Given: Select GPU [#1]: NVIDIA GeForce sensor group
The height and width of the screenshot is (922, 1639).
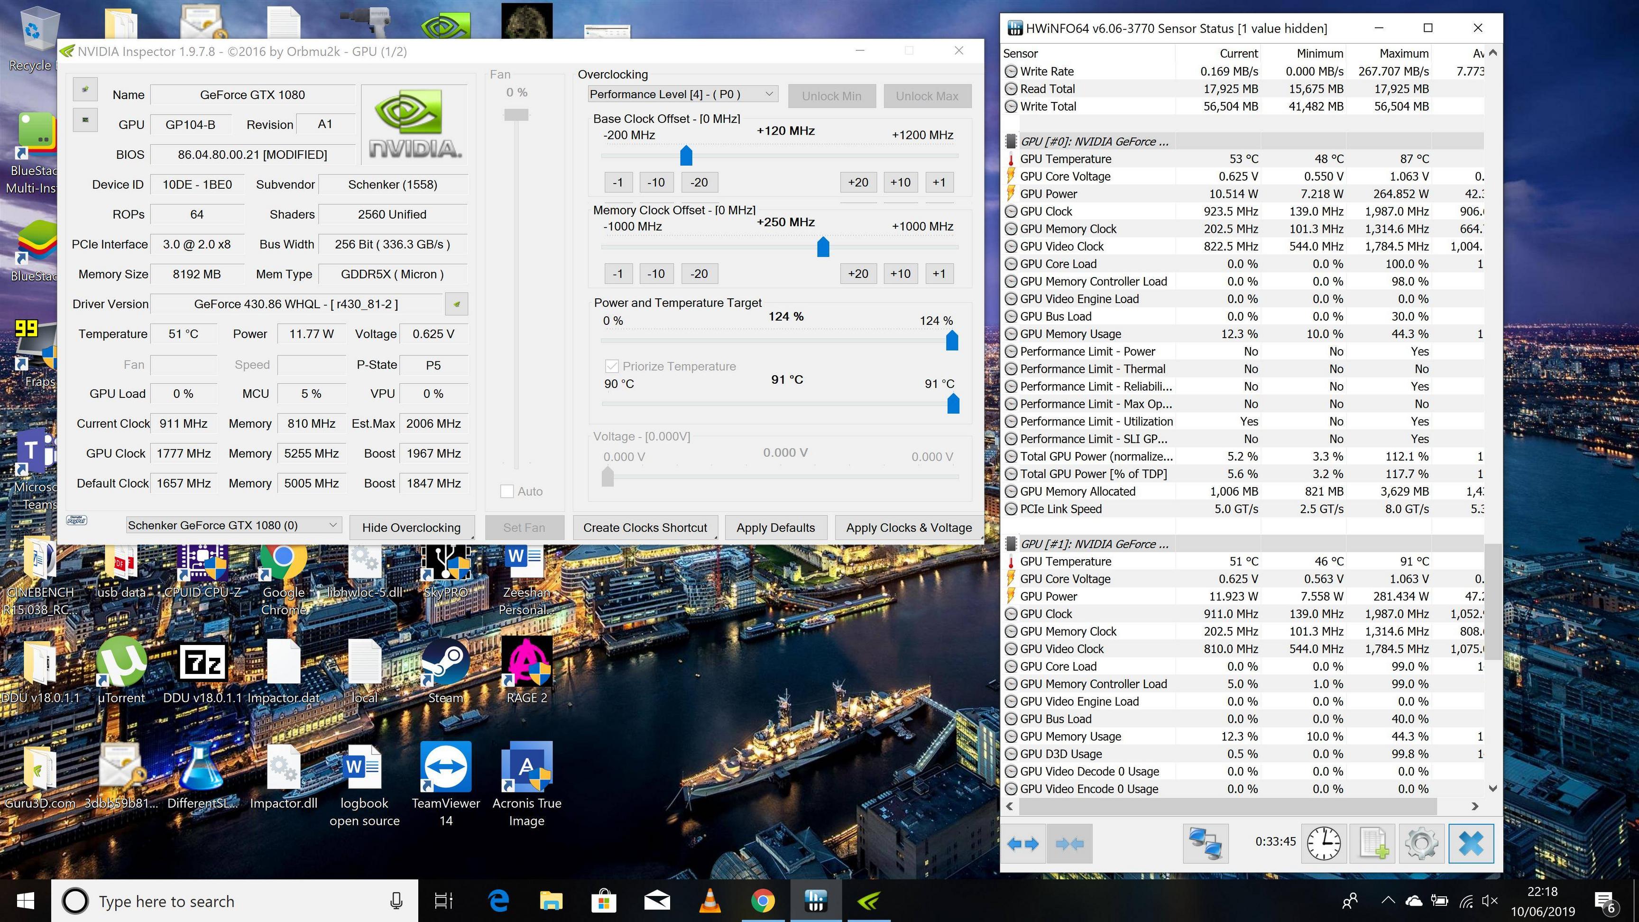Looking at the screenshot, I should [x=1243, y=544].
